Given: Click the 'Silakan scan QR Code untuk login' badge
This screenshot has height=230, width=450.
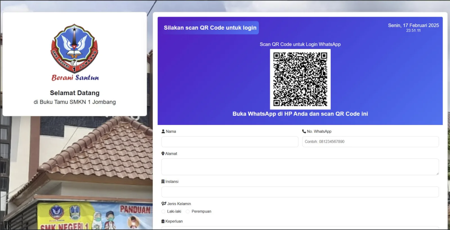Looking at the screenshot, I should point(210,28).
